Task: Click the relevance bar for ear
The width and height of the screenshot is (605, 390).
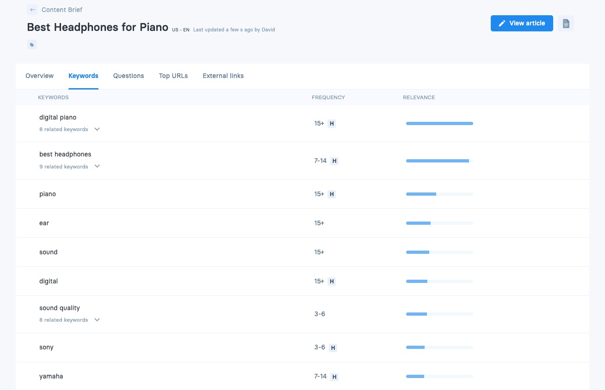Action: coord(439,223)
